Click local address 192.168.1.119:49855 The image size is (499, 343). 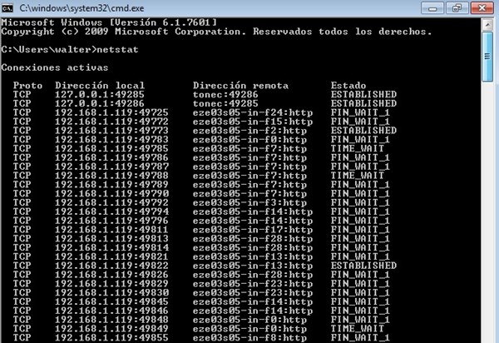click(x=111, y=337)
